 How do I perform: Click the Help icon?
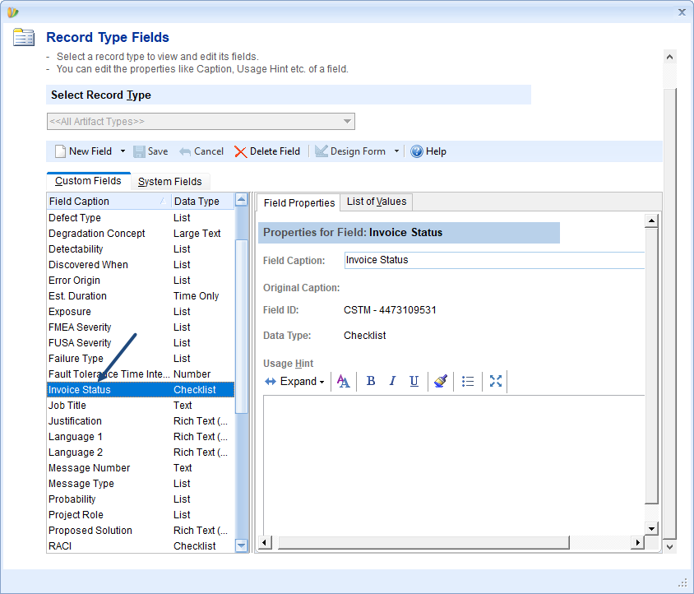click(x=417, y=151)
